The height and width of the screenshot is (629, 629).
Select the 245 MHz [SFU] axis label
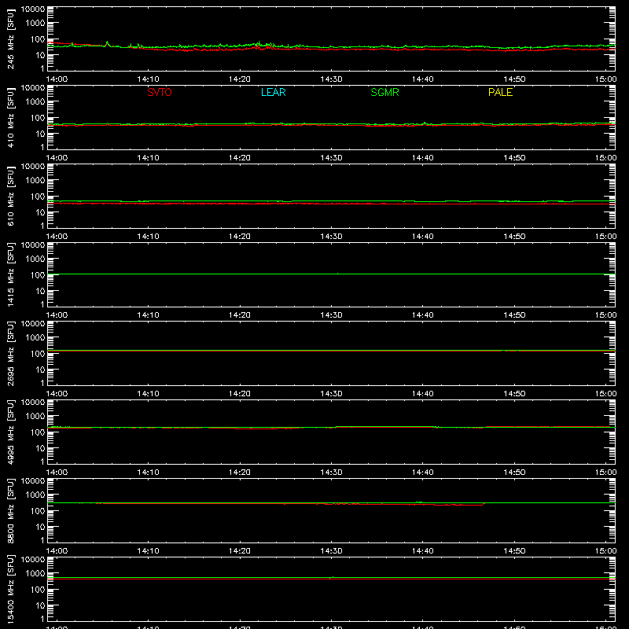pyautogui.click(x=10, y=39)
